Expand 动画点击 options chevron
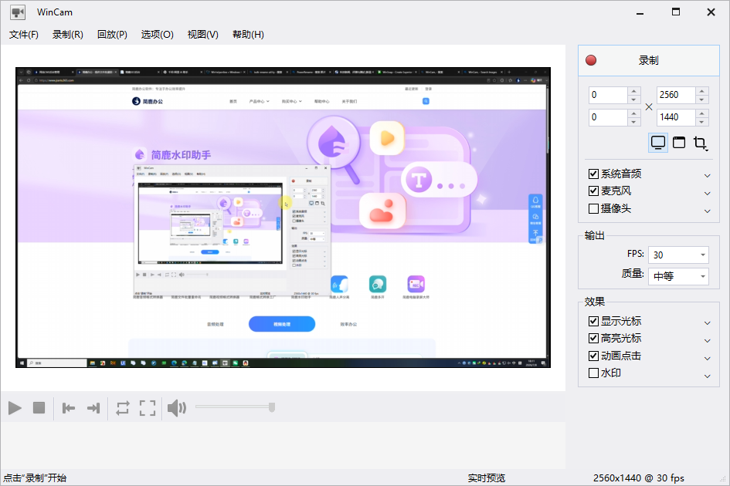 (707, 358)
